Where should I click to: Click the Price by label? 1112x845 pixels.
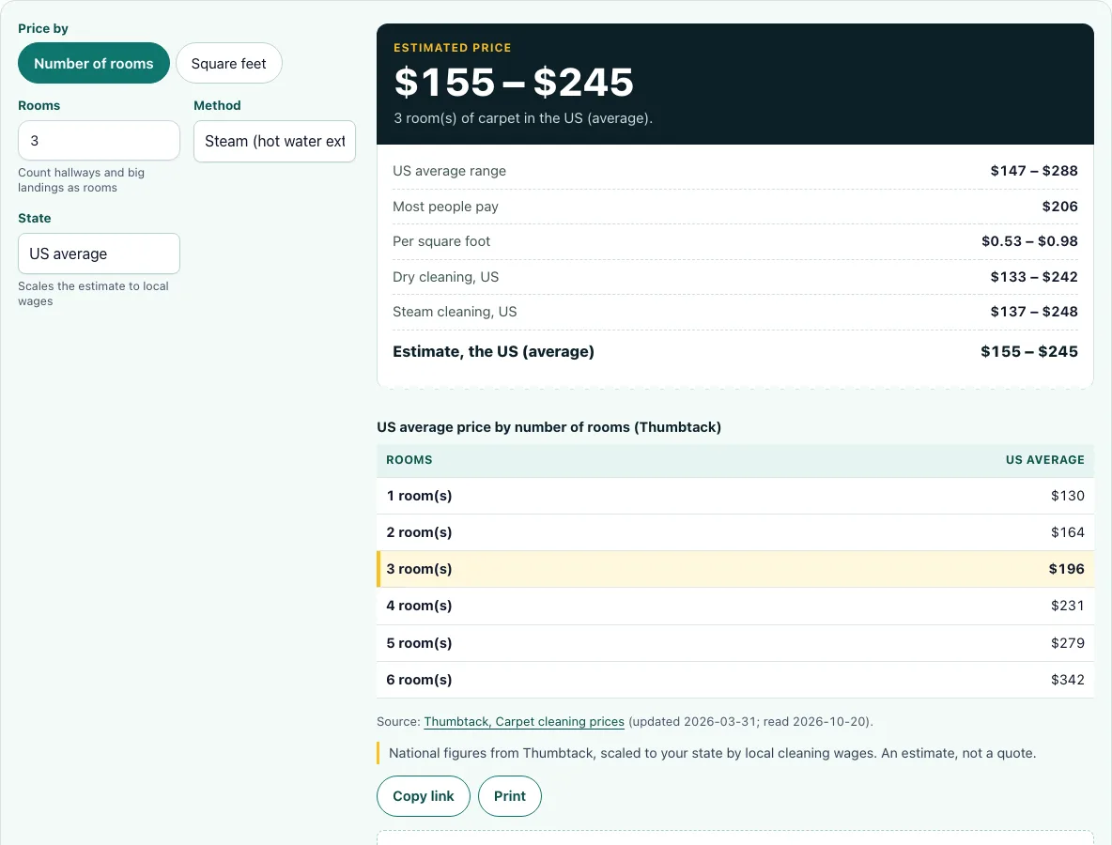pyautogui.click(x=43, y=28)
